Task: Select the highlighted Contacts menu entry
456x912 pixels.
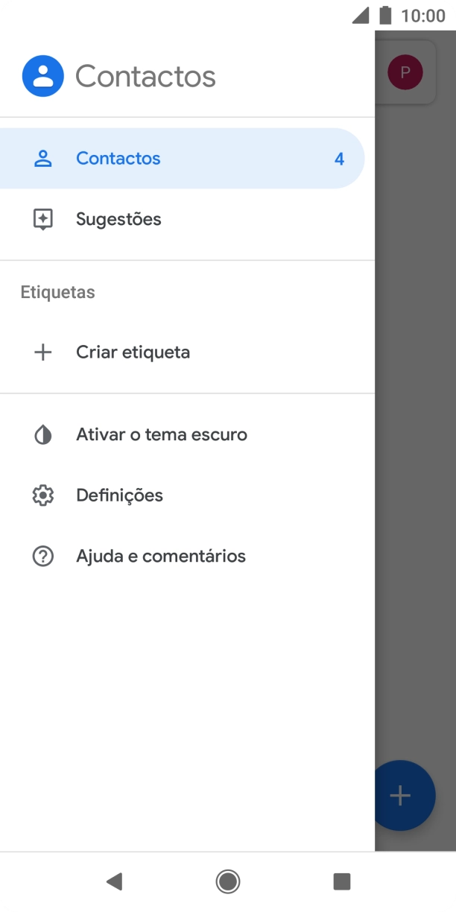Action: point(118,158)
